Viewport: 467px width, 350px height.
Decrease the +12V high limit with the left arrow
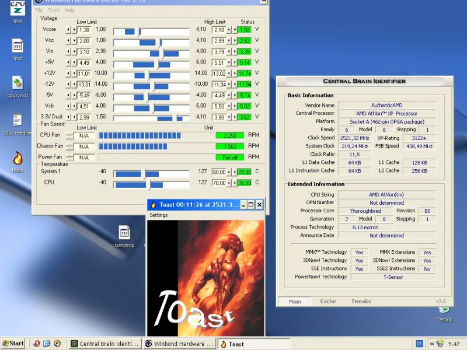(x=229, y=73)
